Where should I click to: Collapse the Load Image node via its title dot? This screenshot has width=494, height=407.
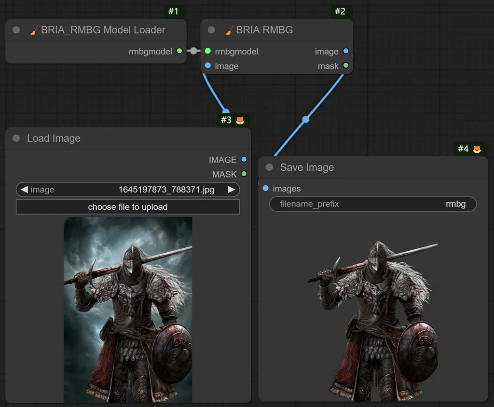pyautogui.click(x=16, y=138)
